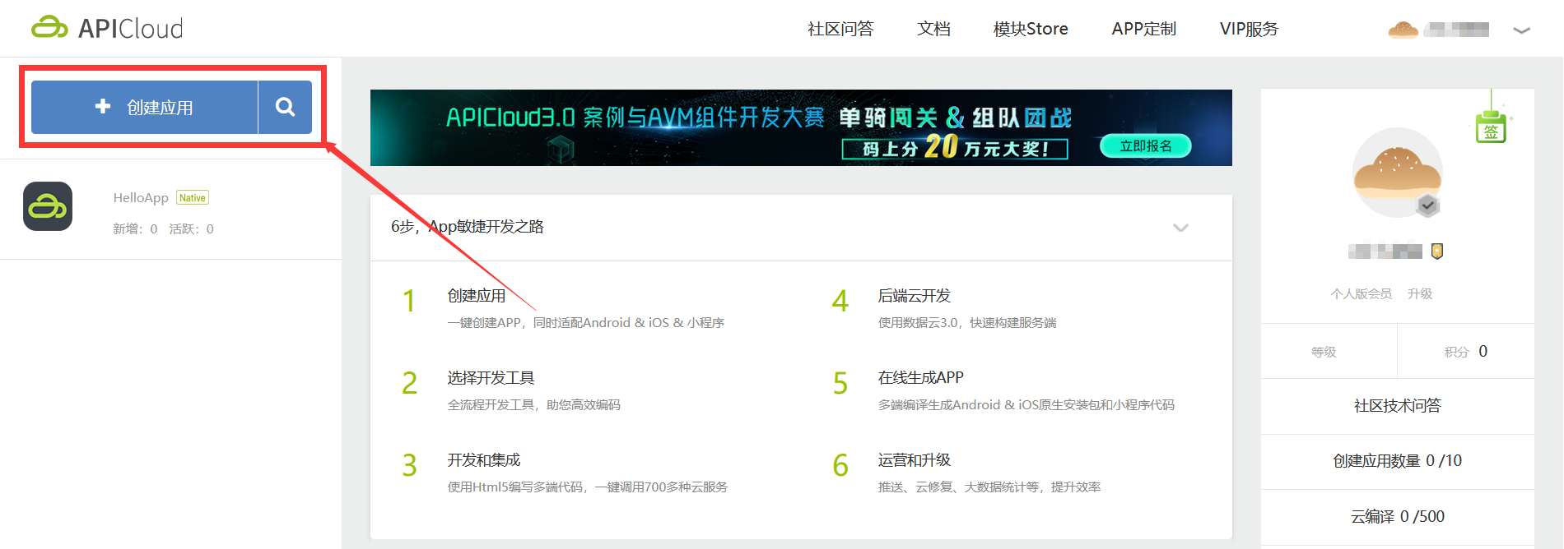Open 模块Store in top navigation

(1031, 29)
